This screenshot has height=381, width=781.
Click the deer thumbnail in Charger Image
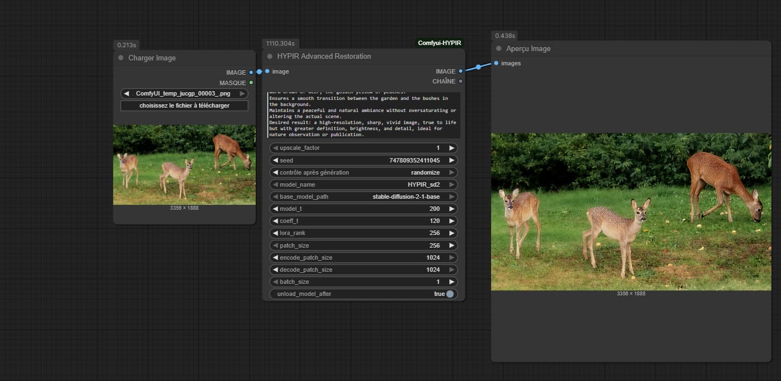184,165
